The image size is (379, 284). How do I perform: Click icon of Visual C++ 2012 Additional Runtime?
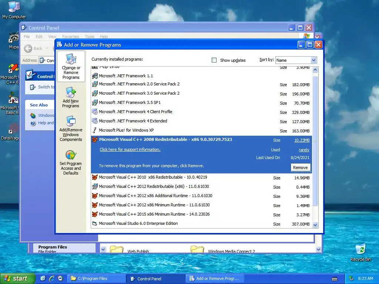pos(95,196)
